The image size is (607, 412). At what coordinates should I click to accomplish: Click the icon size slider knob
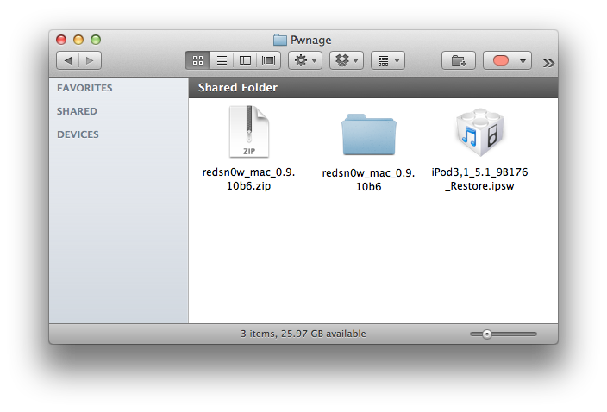(x=487, y=334)
